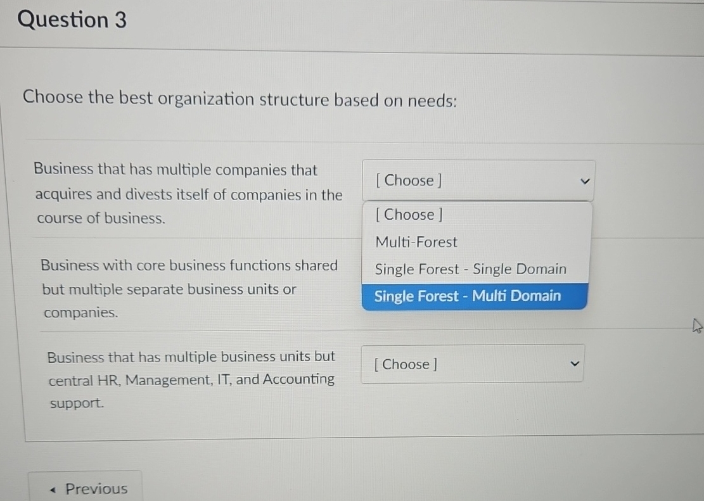
Task: Select the Multi-Forest option
Action: click(416, 242)
